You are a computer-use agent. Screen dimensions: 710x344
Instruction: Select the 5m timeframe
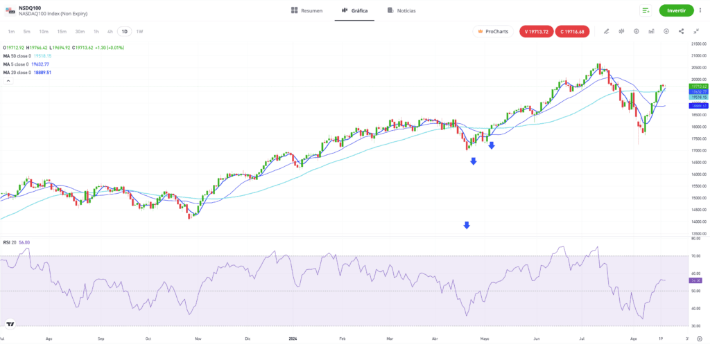tap(27, 32)
